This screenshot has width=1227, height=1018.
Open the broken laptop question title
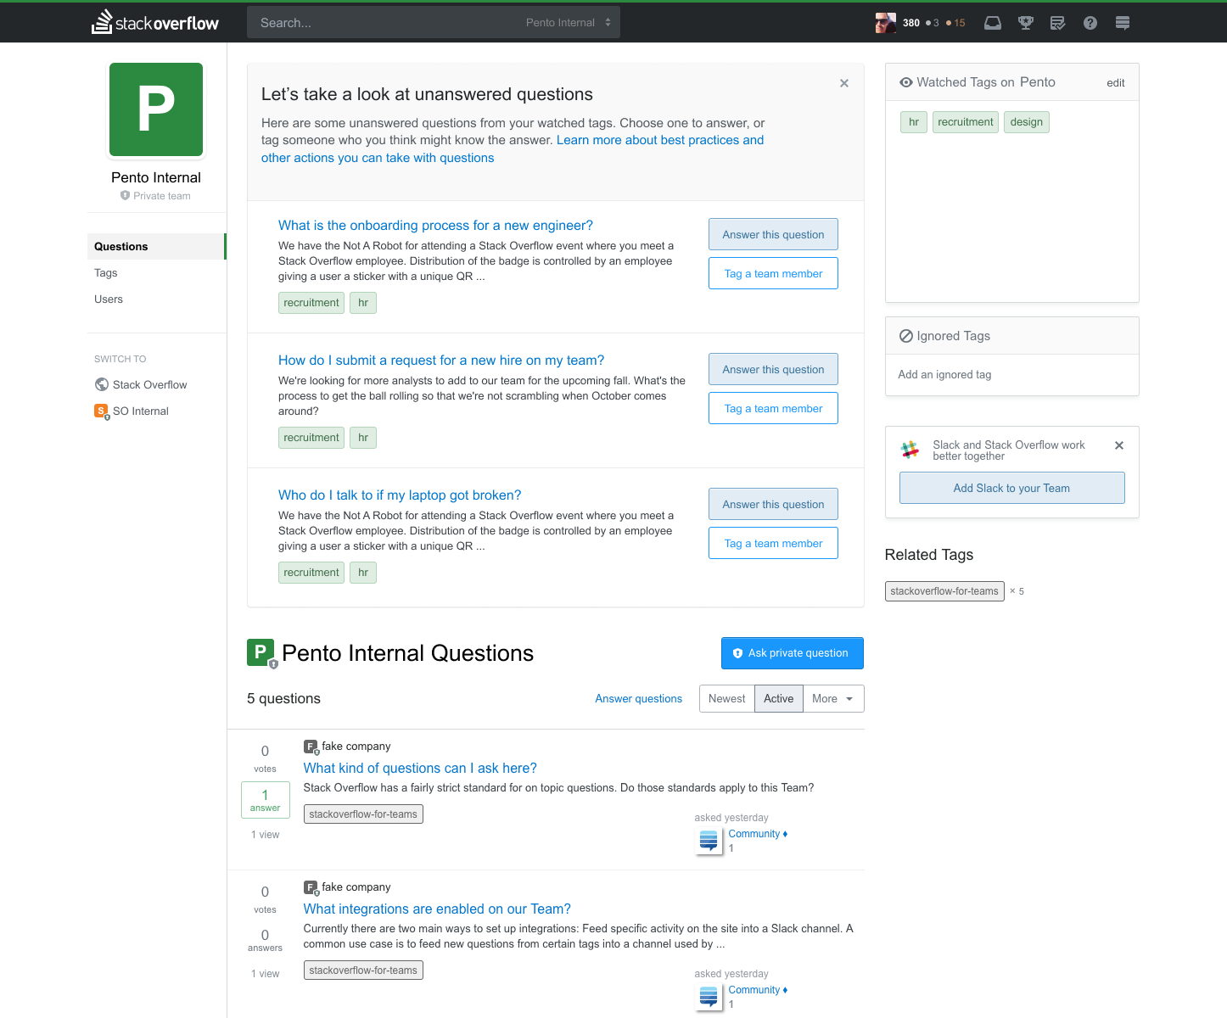400,495
